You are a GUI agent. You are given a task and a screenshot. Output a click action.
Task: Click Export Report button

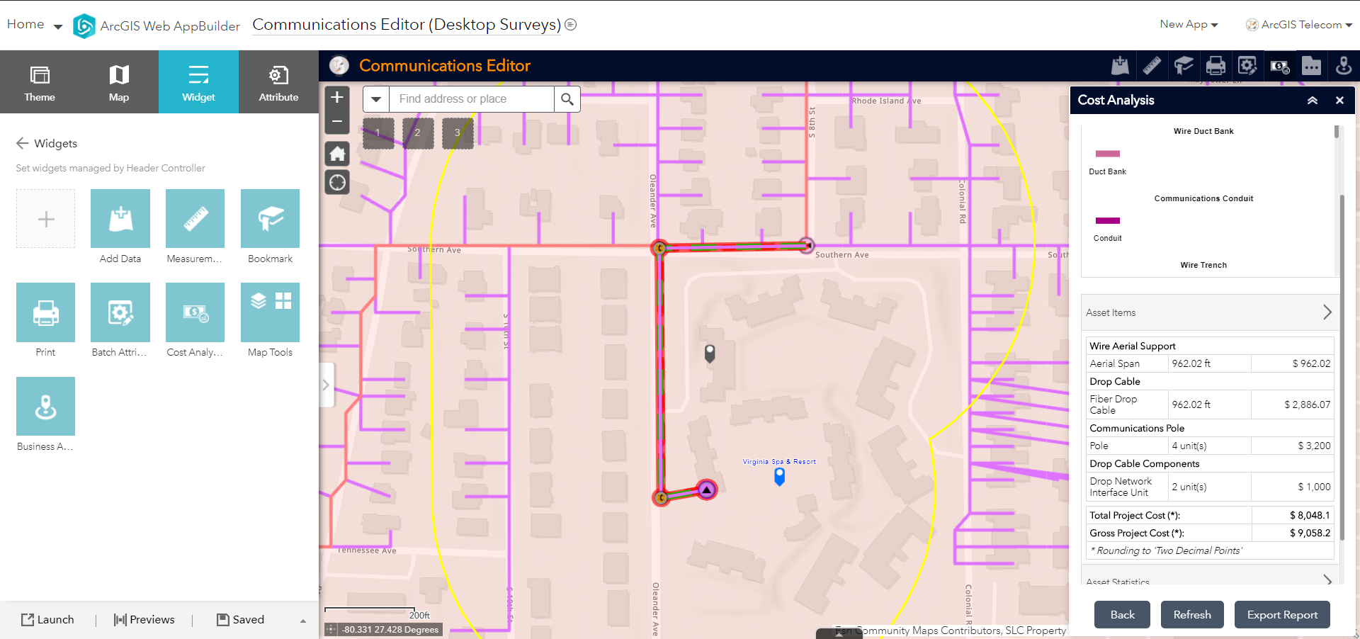point(1282,615)
